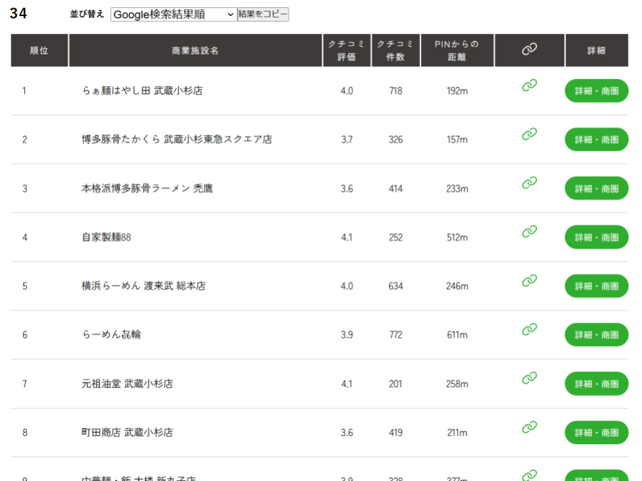Open link icon for 博多豚骨たかくら row
The image size is (642, 481).
pyautogui.click(x=529, y=134)
